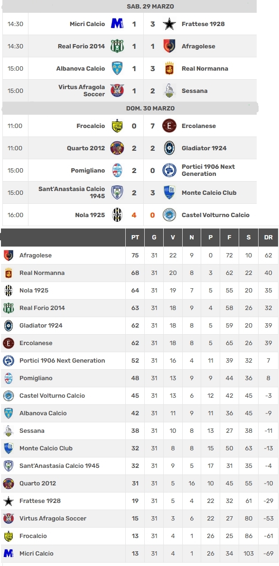Click the V column header in the standings
Screen dimensions: 279x566
tap(173, 237)
